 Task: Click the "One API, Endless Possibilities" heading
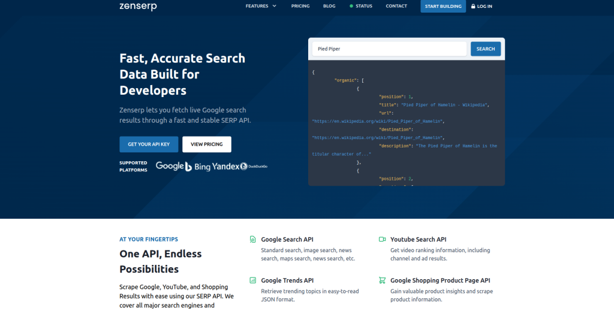161,261
